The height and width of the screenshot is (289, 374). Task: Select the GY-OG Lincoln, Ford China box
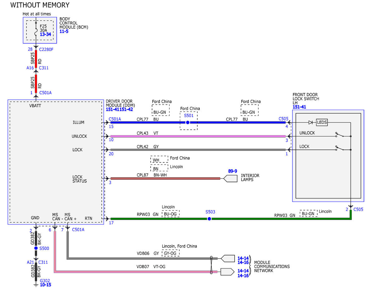[170, 253]
